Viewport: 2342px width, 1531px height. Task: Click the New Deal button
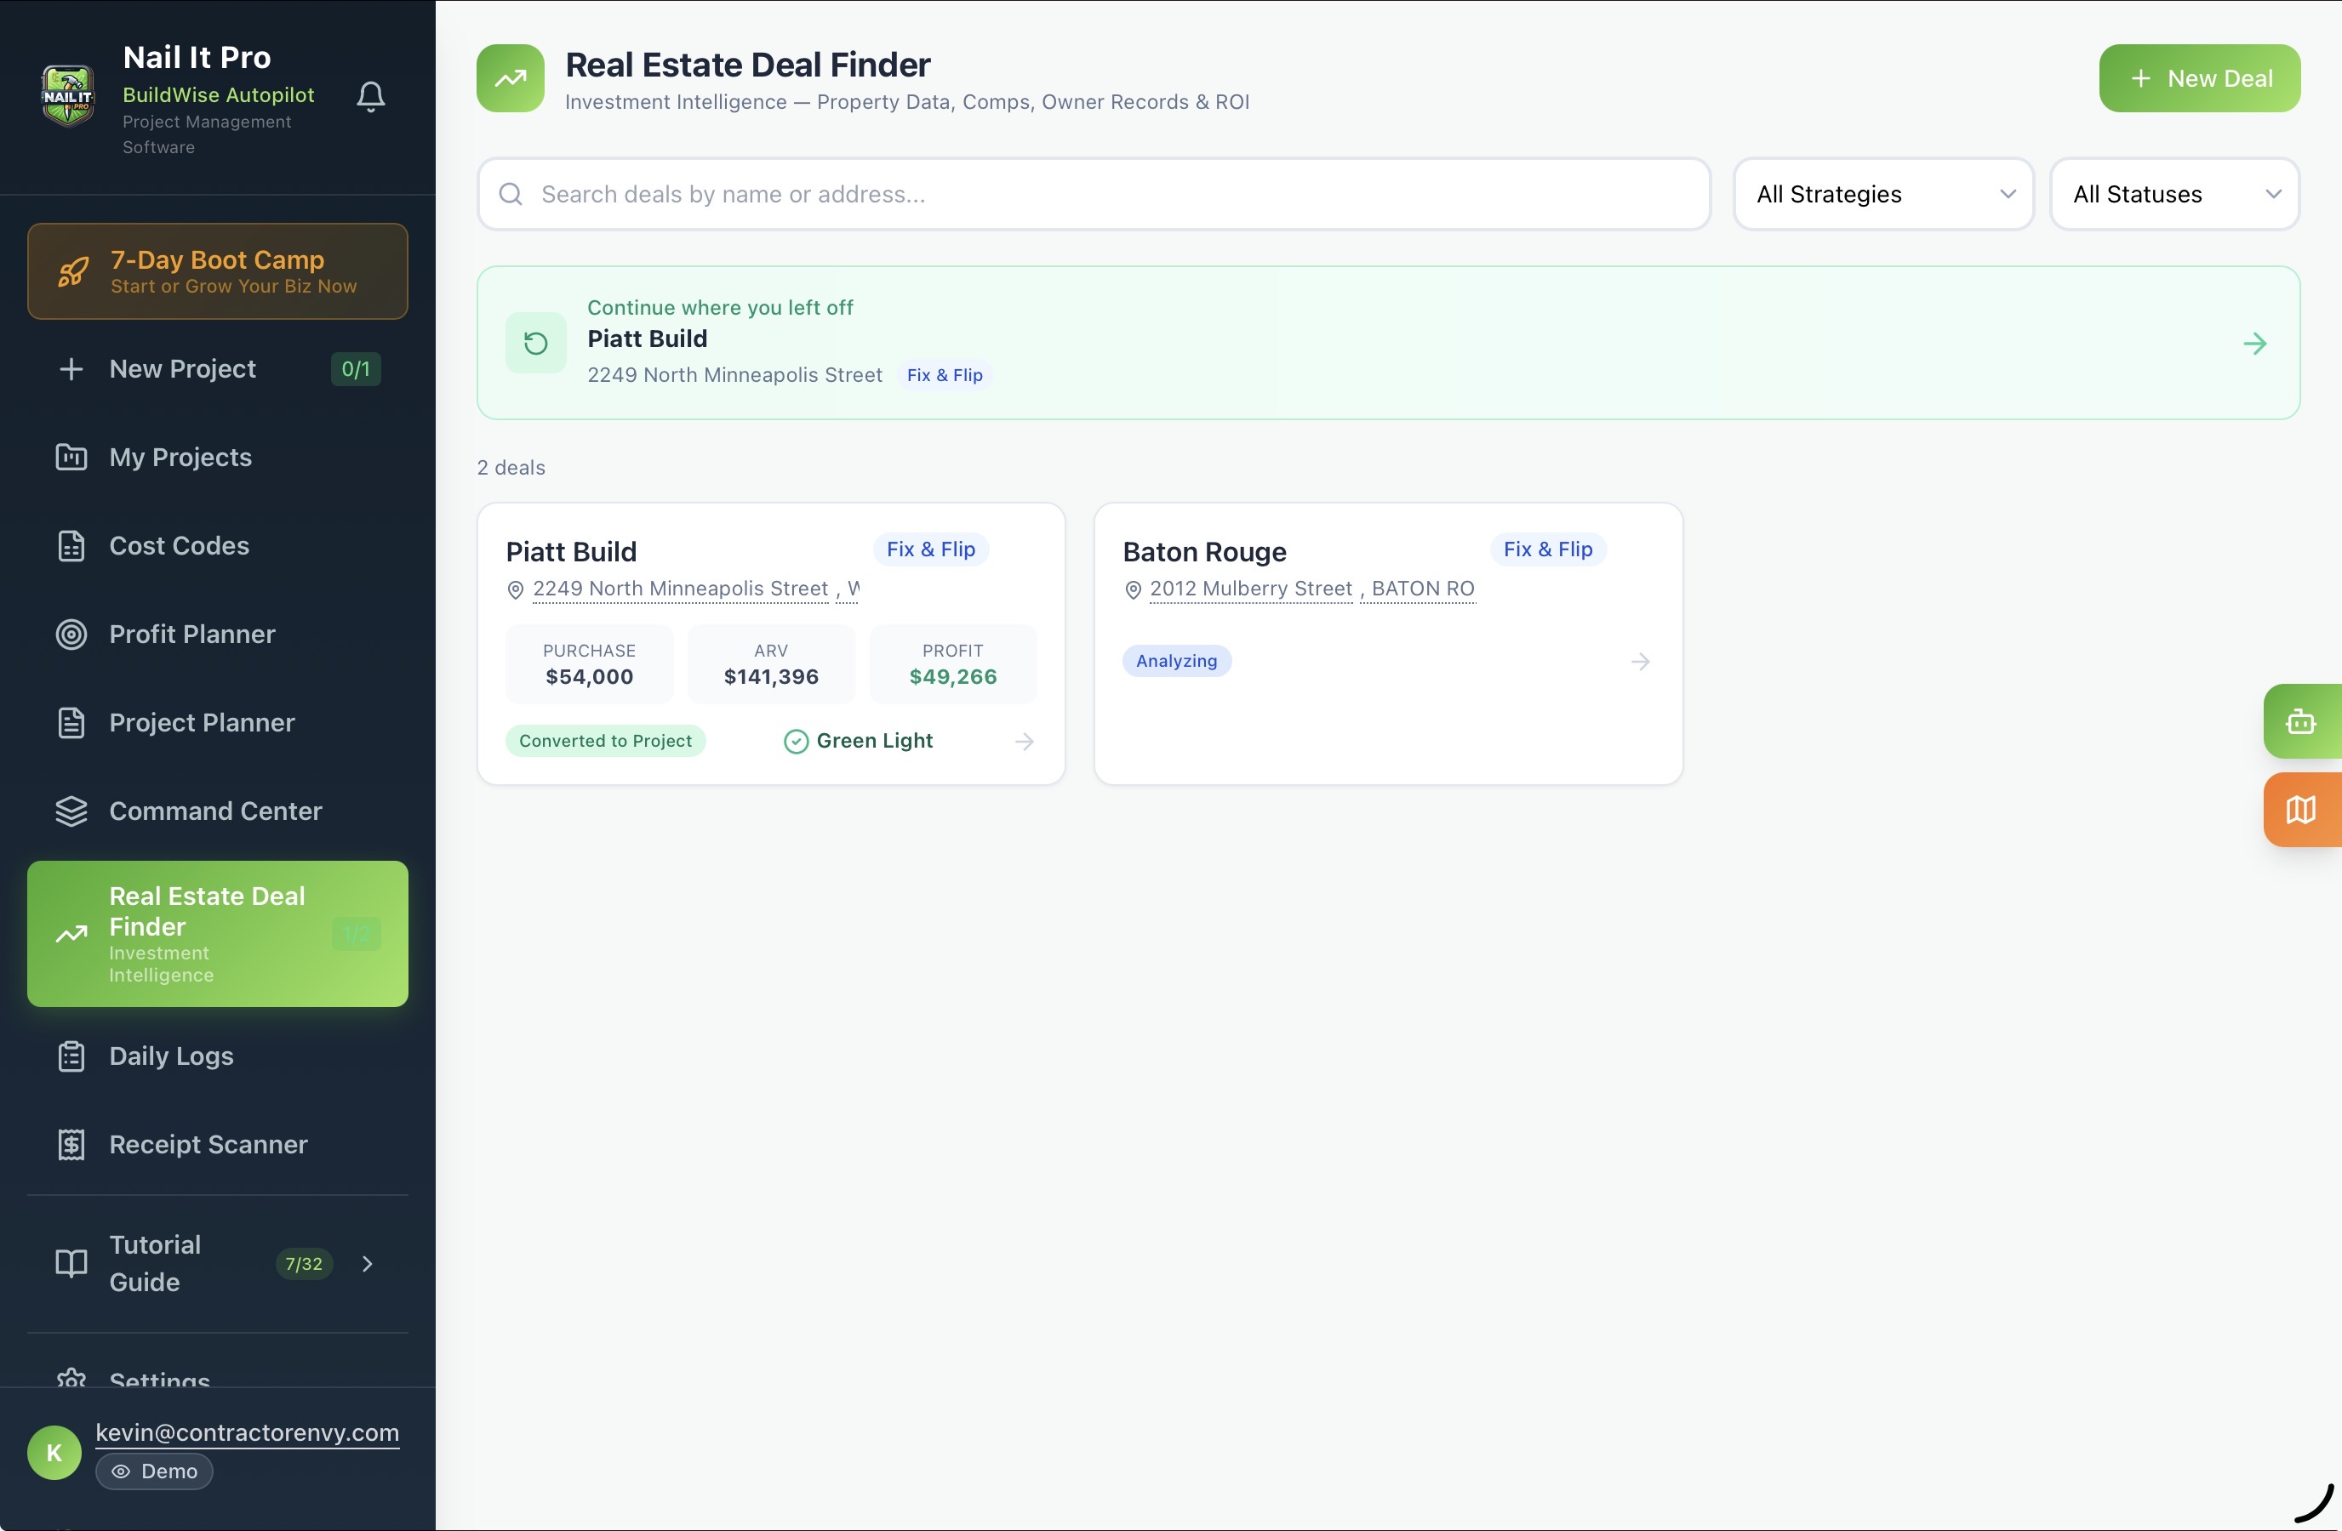2198,78
